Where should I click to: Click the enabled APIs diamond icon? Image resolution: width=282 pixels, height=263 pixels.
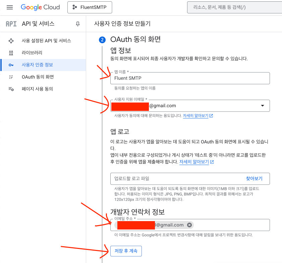(11, 41)
